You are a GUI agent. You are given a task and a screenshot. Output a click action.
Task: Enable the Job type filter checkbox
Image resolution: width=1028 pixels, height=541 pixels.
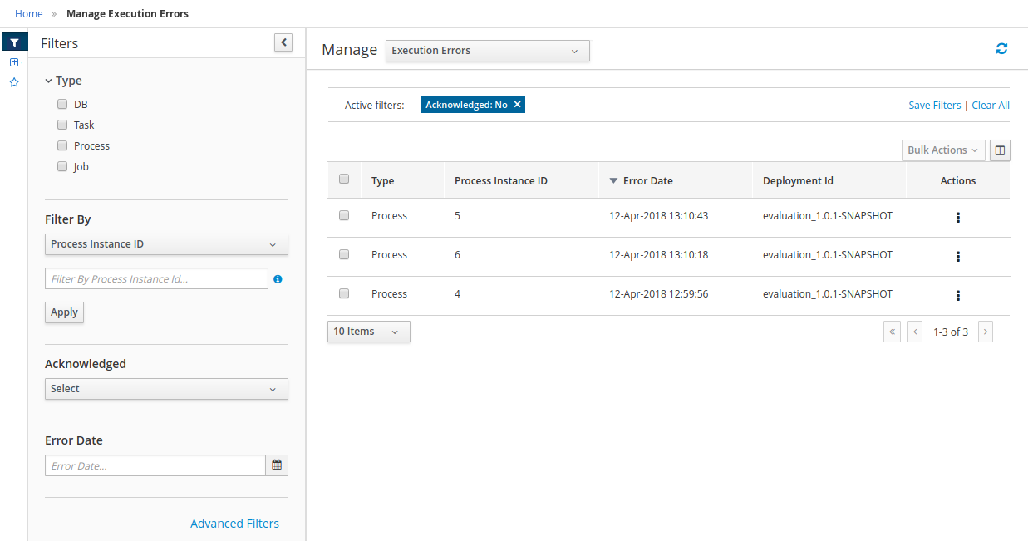62,166
